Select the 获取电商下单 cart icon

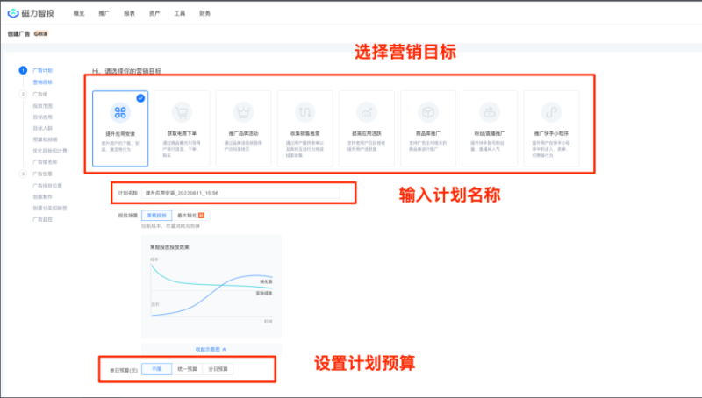pos(182,112)
